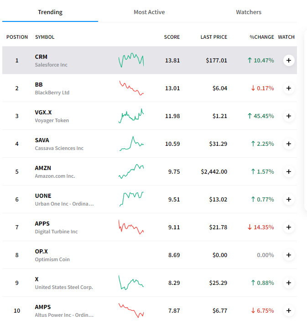
Task: Open the VGX.X sparkline chart
Action: [131, 116]
